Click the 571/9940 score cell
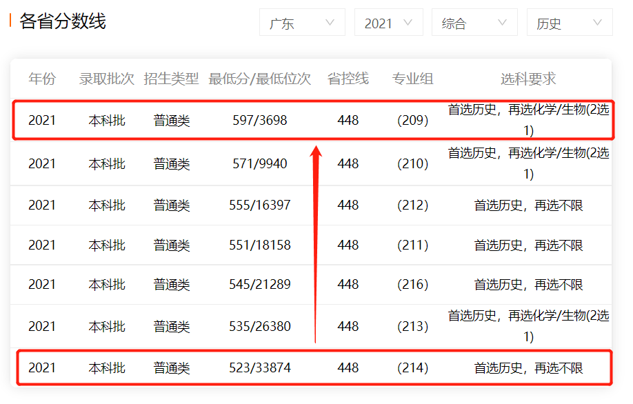 coord(260,163)
